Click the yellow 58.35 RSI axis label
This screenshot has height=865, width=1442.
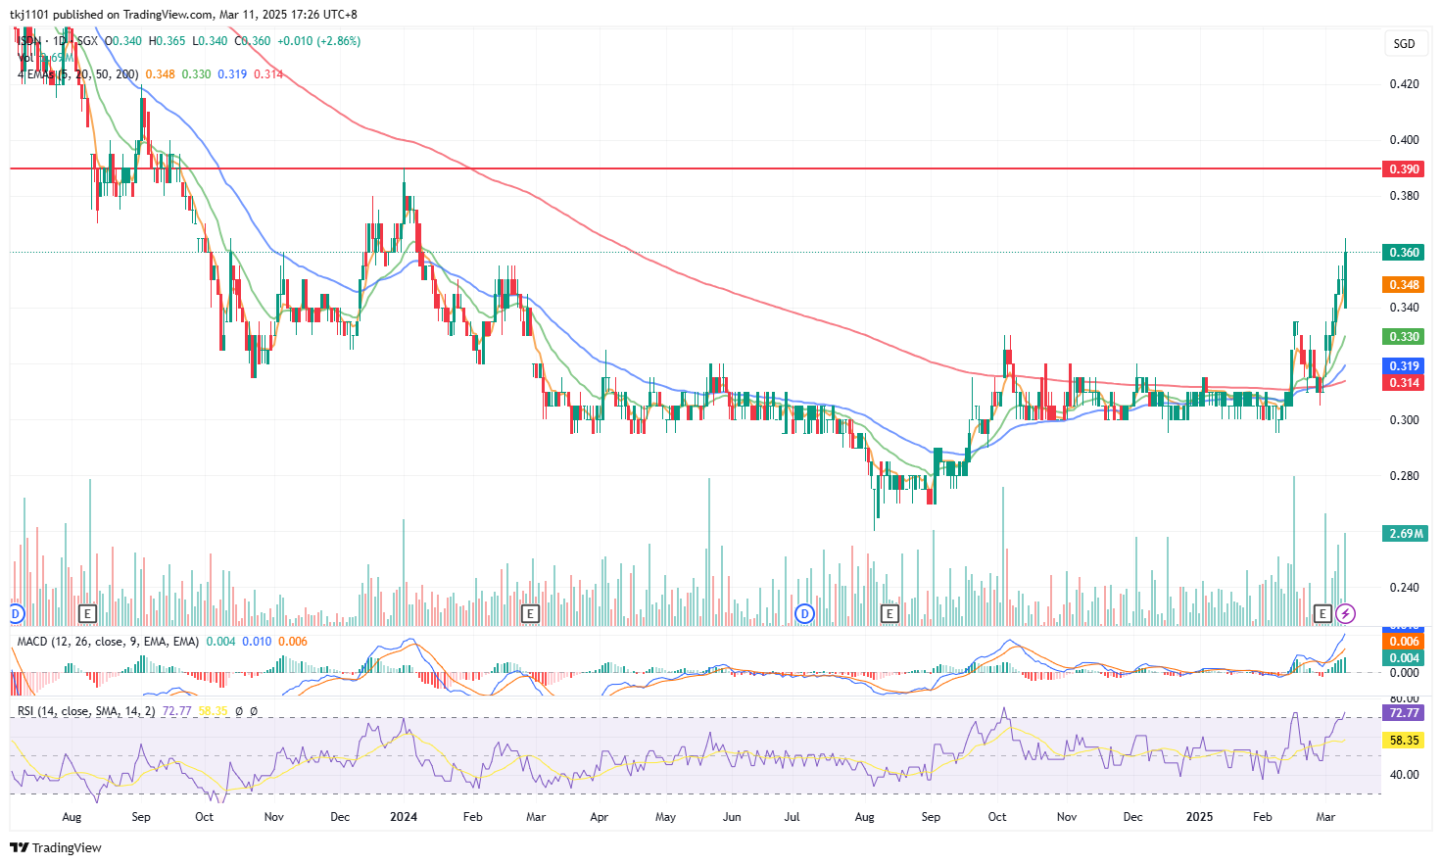click(x=1405, y=741)
